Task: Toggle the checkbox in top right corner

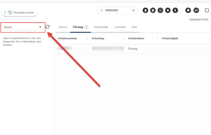Action: pos(207,10)
